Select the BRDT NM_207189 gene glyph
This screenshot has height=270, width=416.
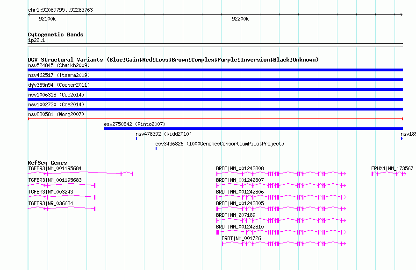click(281, 221)
